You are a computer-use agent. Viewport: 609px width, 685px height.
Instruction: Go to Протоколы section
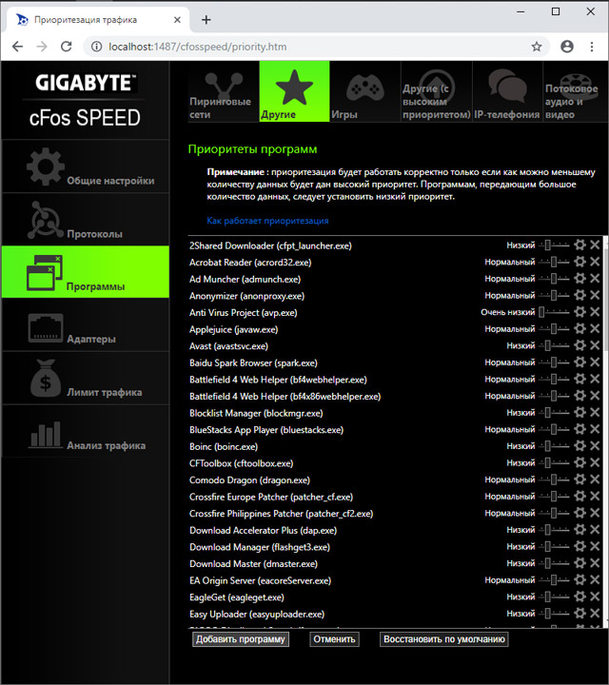point(86,220)
